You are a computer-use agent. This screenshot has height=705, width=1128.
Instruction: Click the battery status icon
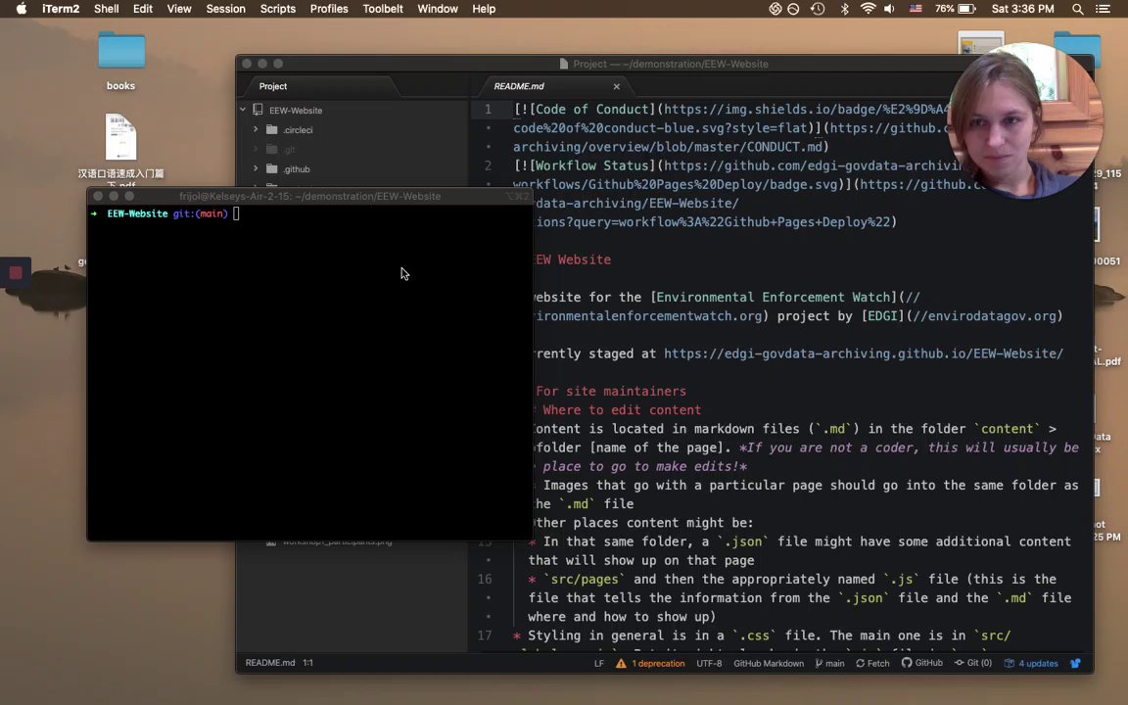(966, 9)
